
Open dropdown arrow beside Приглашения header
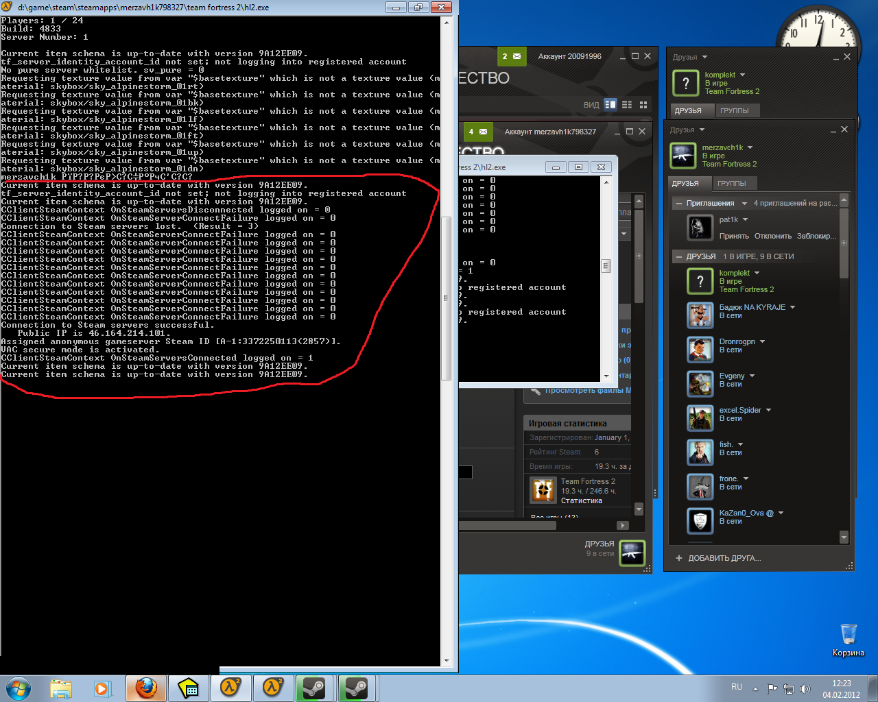coord(744,204)
